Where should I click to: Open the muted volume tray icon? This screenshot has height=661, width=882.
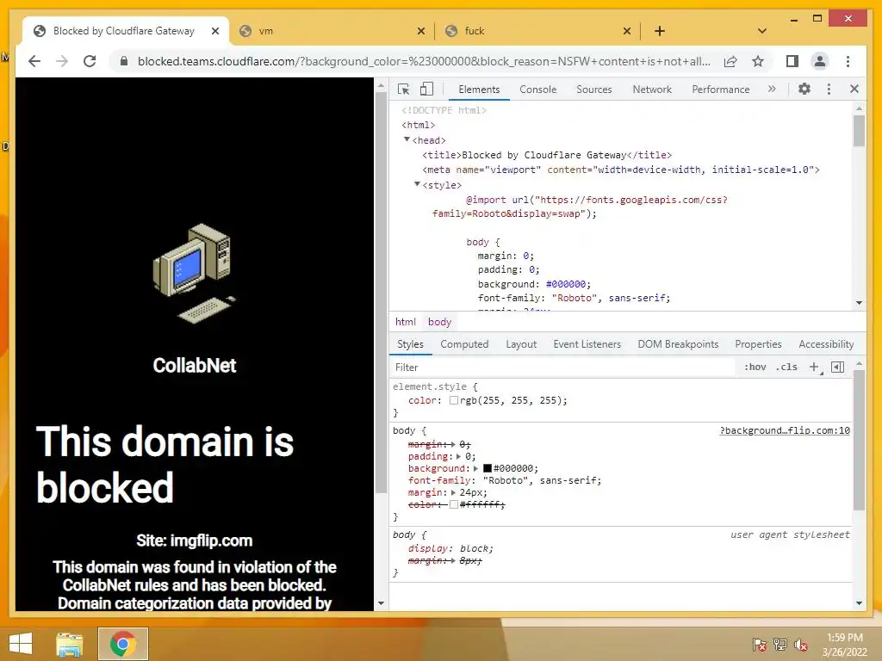click(801, 644)
